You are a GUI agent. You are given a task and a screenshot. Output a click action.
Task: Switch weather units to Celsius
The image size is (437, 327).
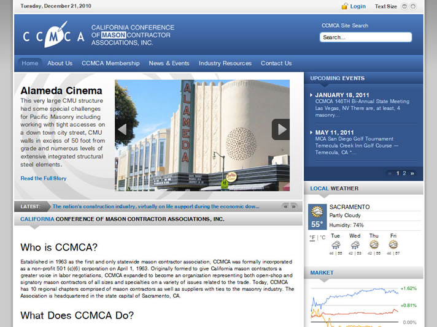[x=322, y=238]
